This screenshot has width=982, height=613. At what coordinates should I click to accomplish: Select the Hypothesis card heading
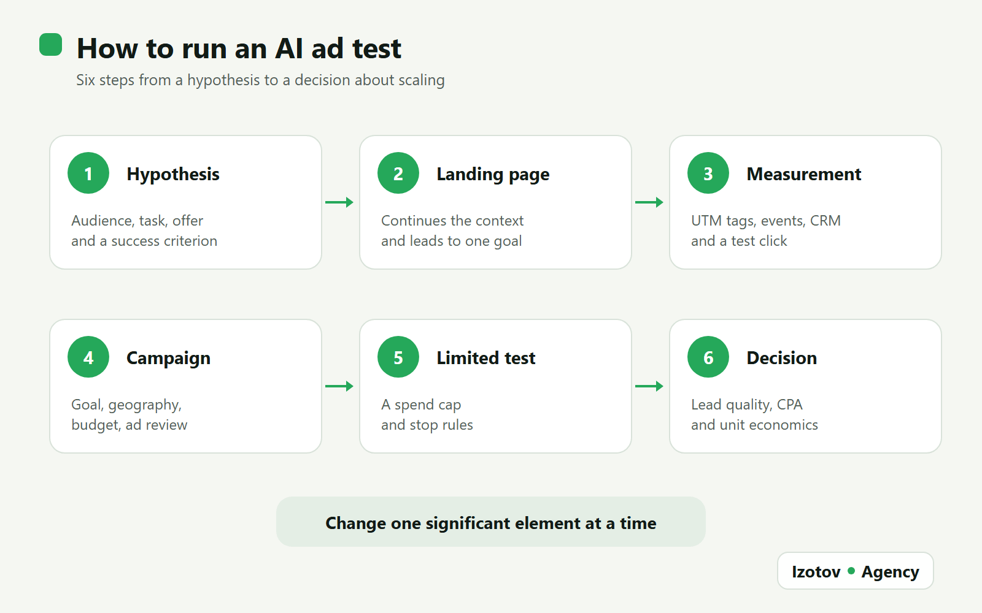pyautogui.click(x=173, y=175)
